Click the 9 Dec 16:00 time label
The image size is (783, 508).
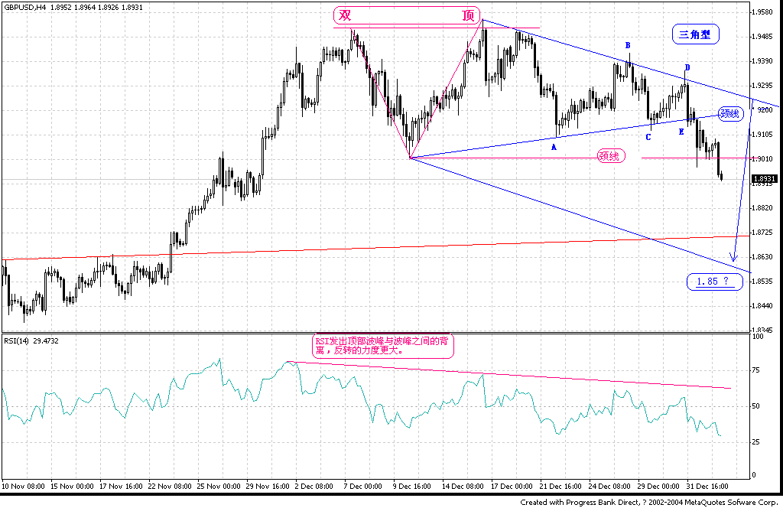click(412, 486)
